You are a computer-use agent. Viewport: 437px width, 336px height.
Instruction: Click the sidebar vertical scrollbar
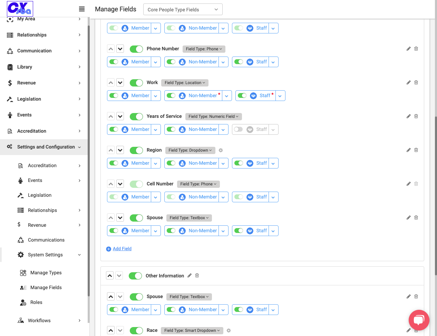pyautogui.click(x=89, y=161)
